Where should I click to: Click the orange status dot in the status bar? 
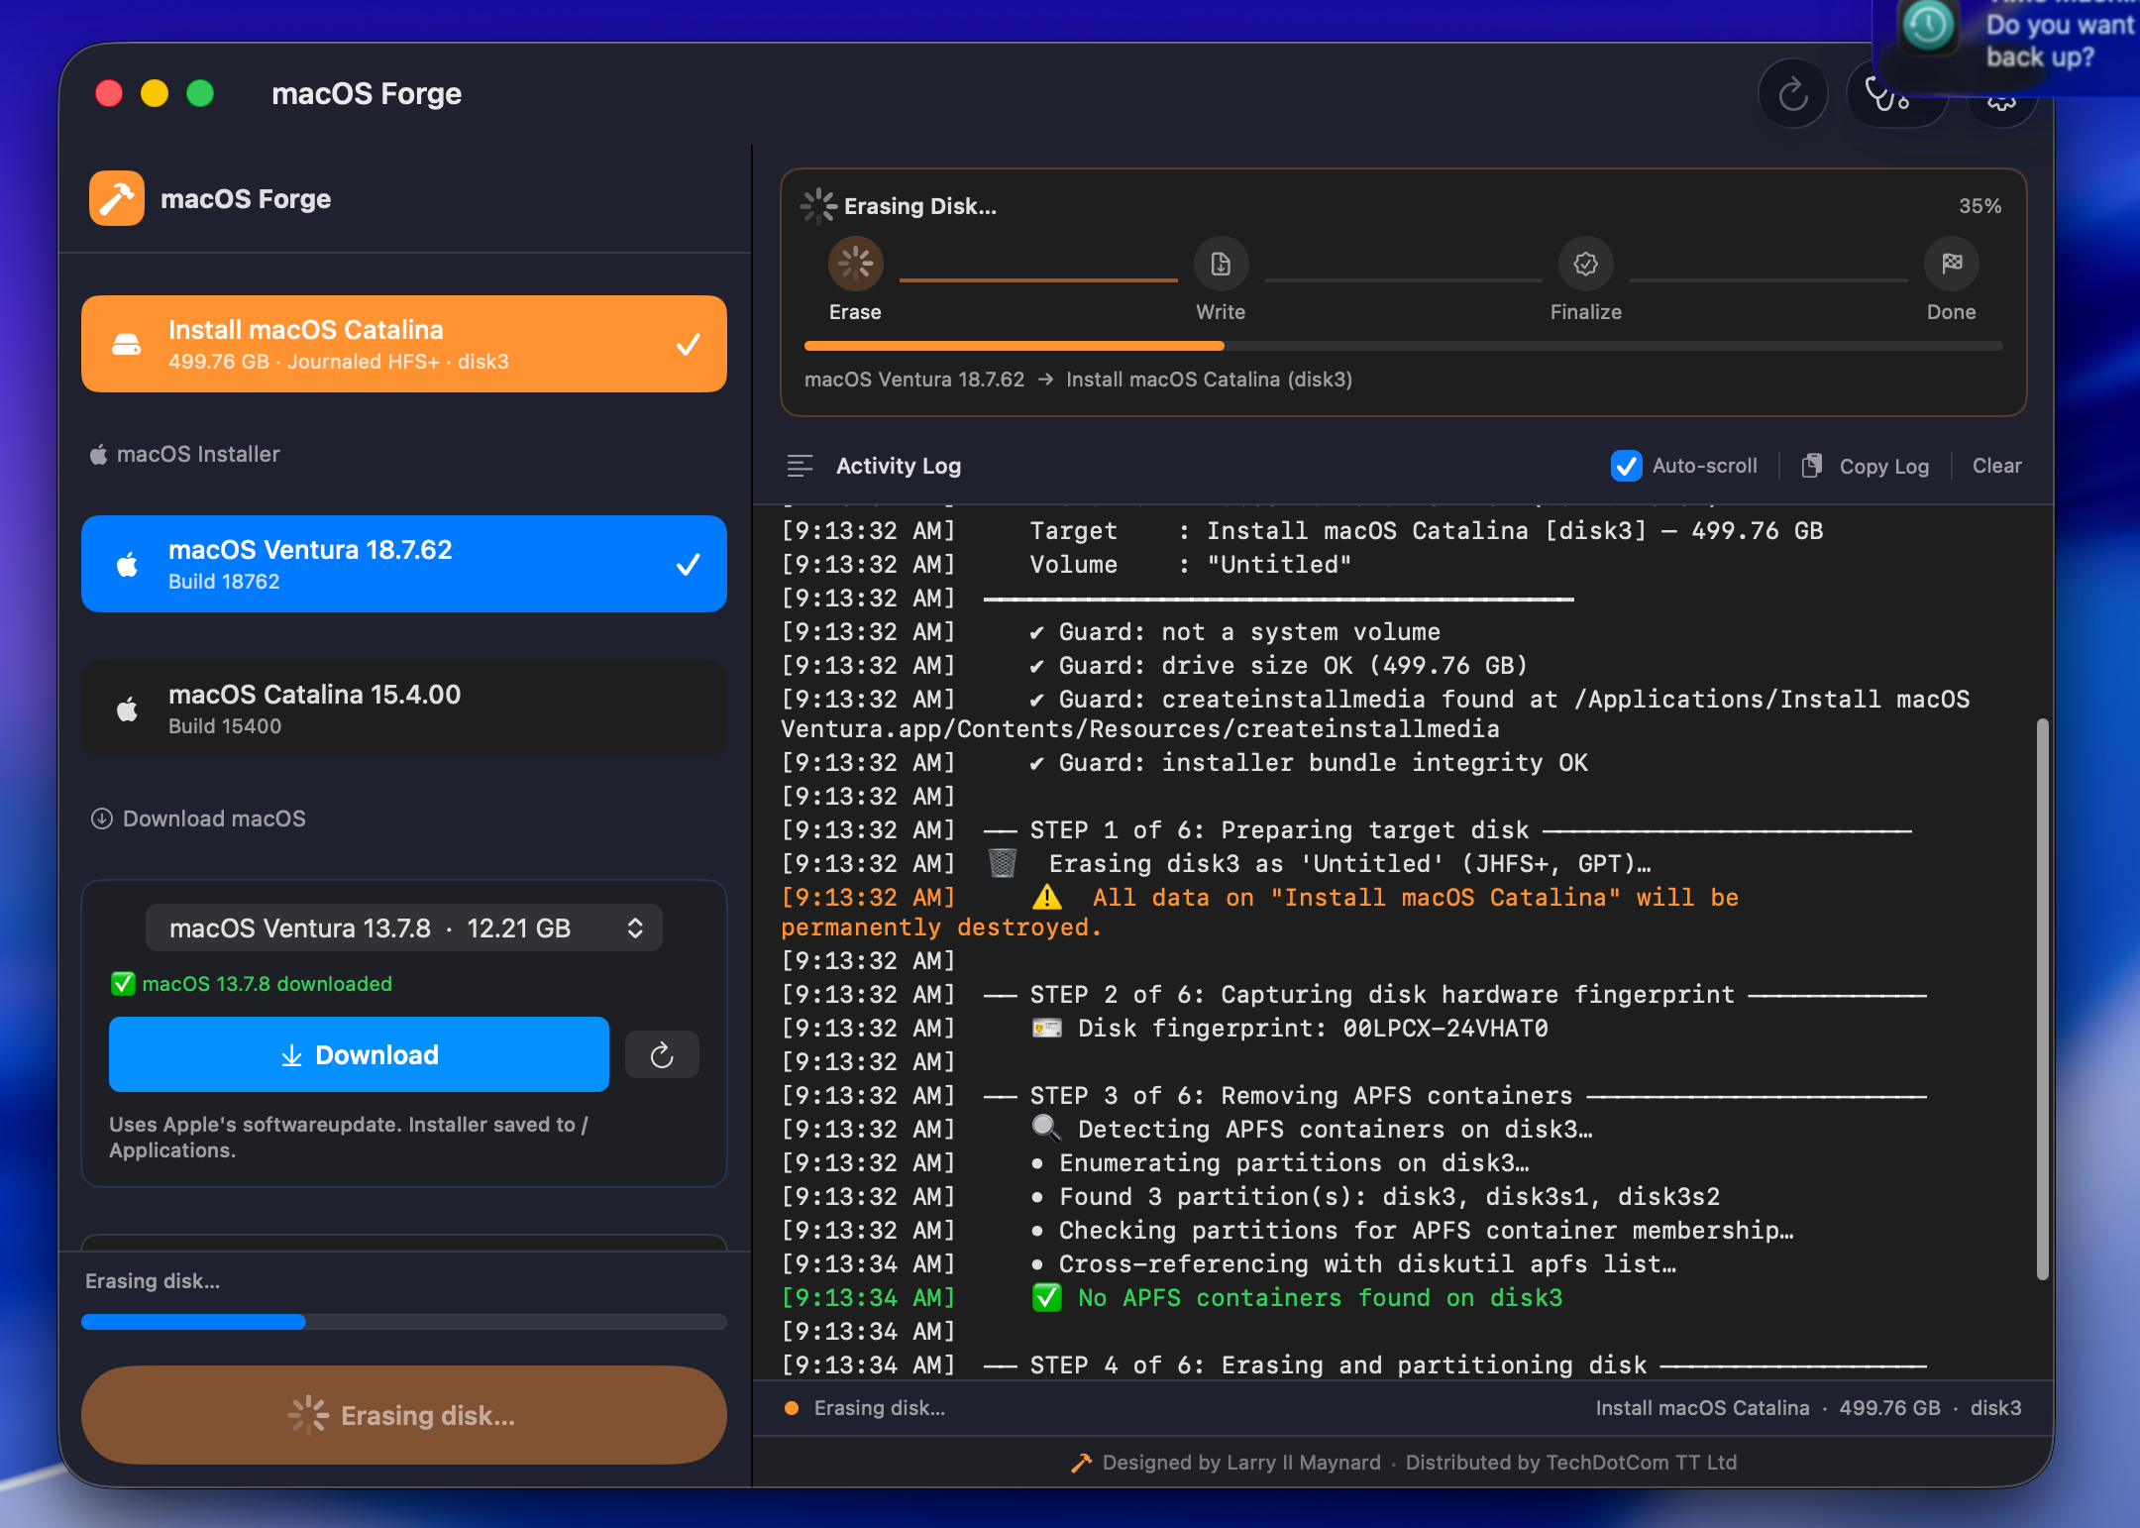click(x=792, y=1408)
